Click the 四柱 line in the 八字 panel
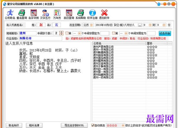This screenshot has width=179, height=128. pyautogui.click(x=50, y=61)
